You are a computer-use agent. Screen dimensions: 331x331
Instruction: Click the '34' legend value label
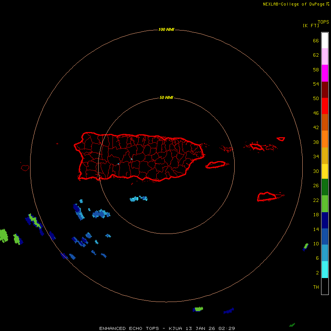click(316, 156)
